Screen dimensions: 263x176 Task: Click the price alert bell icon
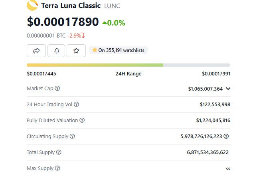coord(56,51)
